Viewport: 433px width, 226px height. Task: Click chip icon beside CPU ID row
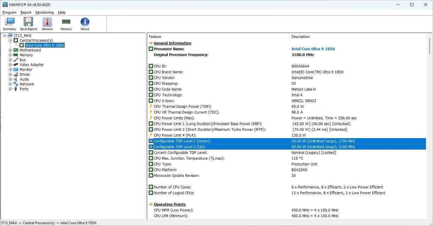click(x=151, y=66)
